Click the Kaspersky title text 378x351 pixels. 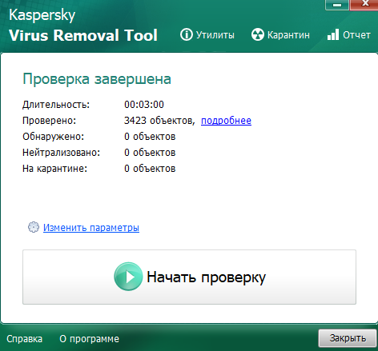click(x=42, y=15)
